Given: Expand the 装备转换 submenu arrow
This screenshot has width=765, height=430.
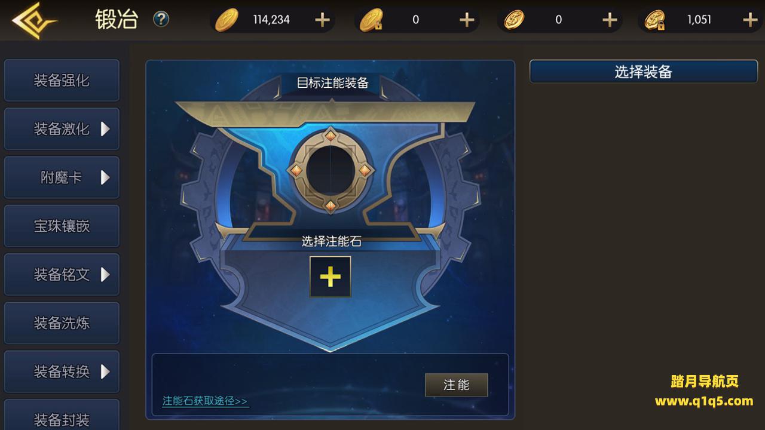Looking at the screenshot, I should [x=105, y=371].
